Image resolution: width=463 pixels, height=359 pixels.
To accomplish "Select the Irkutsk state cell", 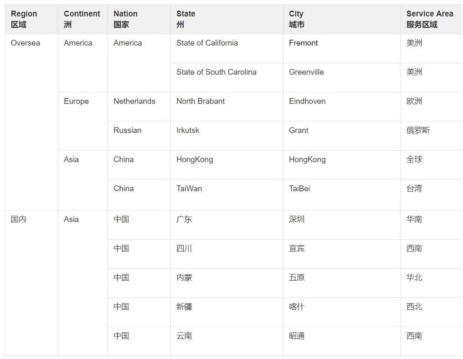I will pyautogui.click(x=227, y=136).
